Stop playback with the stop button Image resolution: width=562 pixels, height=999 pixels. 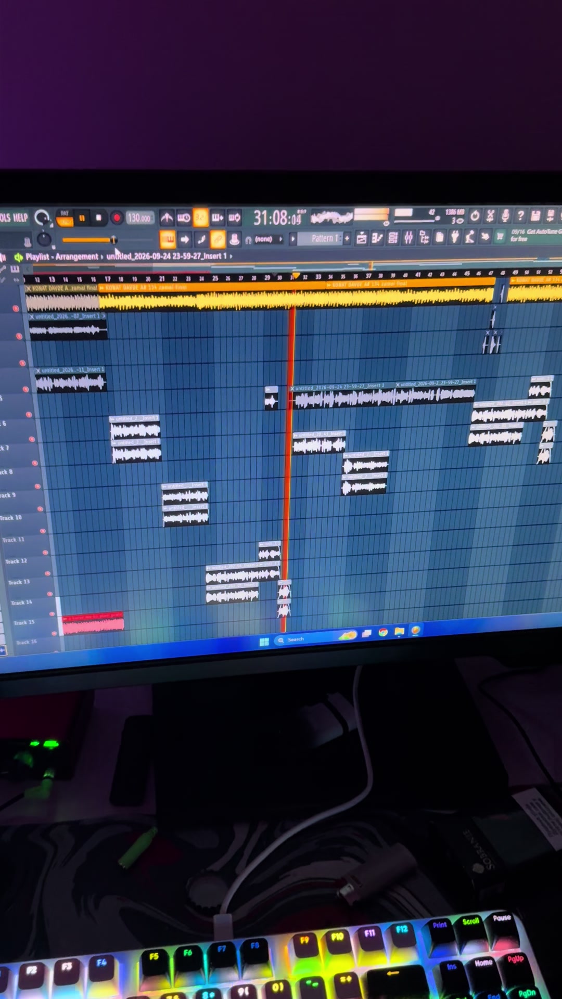98,218
